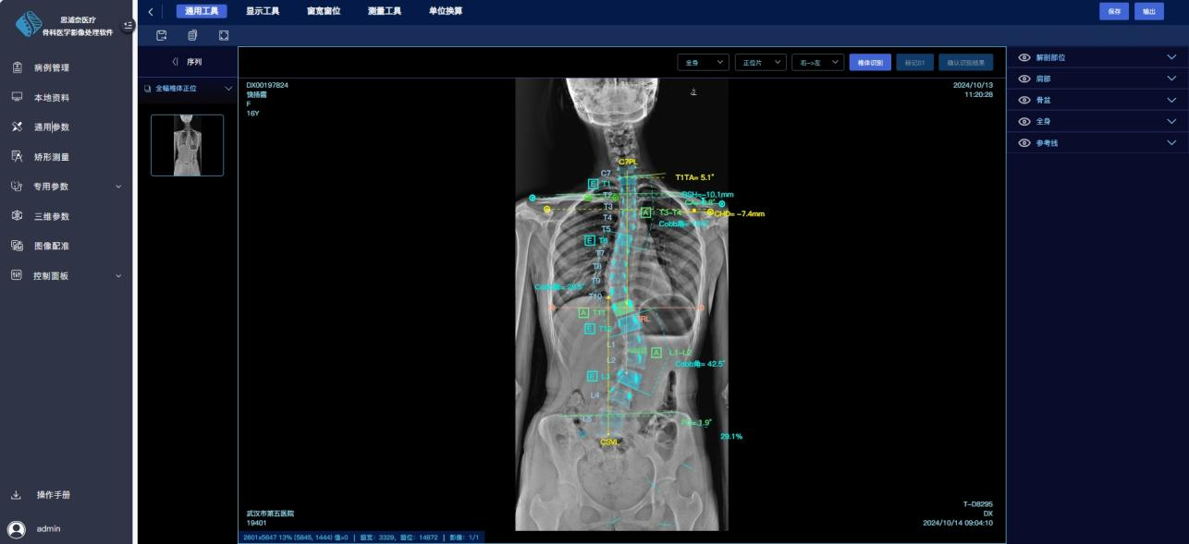Go back using the top-left arrow
This screenshot has width=1189, height=544.
[x=151, y=11]
